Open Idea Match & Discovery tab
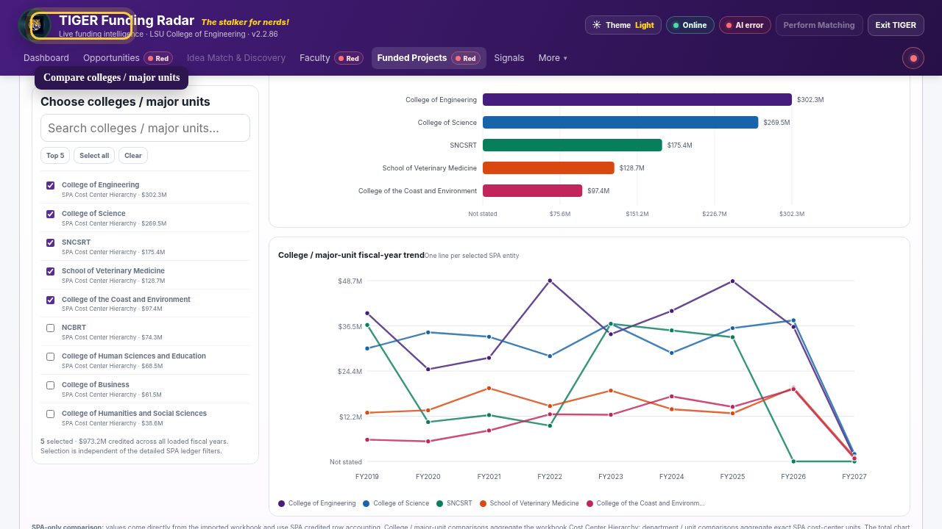Screen dimensions: 942x529 click(x=236, y=58)
